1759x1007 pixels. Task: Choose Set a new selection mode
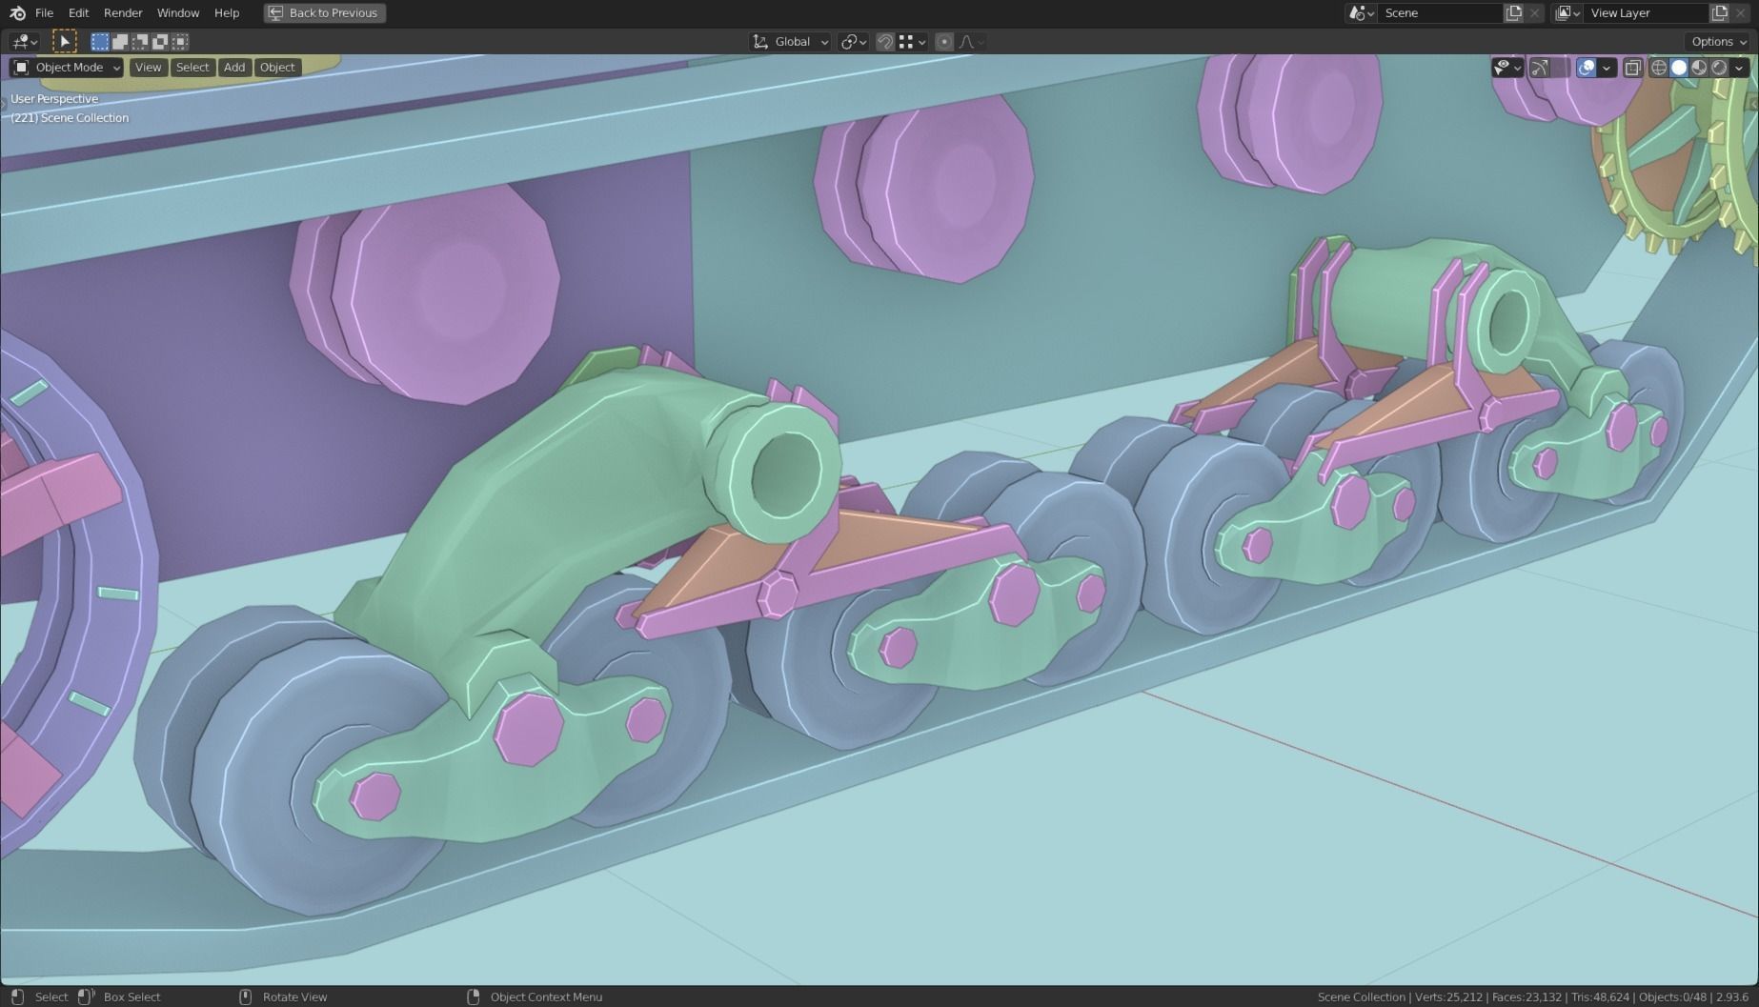(x=100, y=41)
